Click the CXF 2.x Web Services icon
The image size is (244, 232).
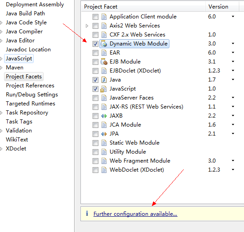(104, 35)
